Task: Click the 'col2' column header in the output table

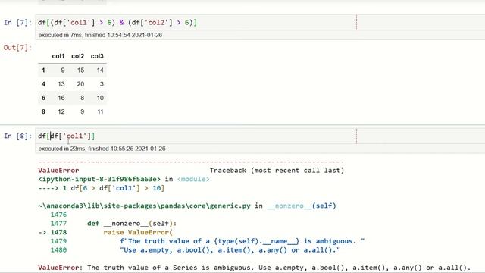Action: pyautogui.click(x=77, y=56)
